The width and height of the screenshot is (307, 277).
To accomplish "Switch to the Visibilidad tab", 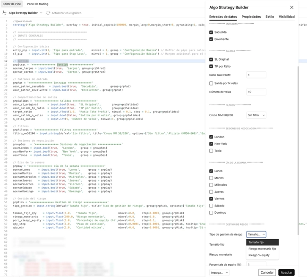I will [x=286, y=17].
